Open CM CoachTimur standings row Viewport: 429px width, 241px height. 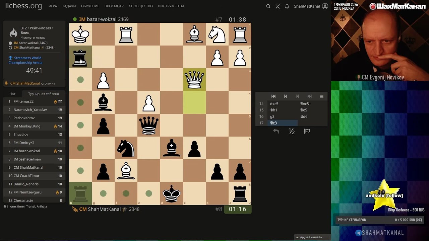point(35,176)
